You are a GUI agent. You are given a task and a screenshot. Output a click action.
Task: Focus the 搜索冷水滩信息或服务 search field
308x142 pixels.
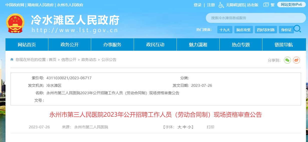255,18
